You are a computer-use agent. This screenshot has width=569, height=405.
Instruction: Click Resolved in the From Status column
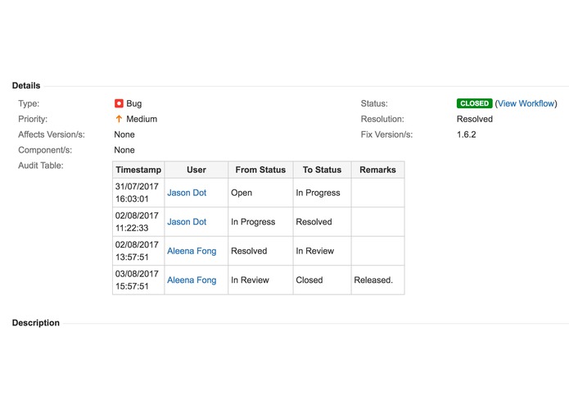249,251
